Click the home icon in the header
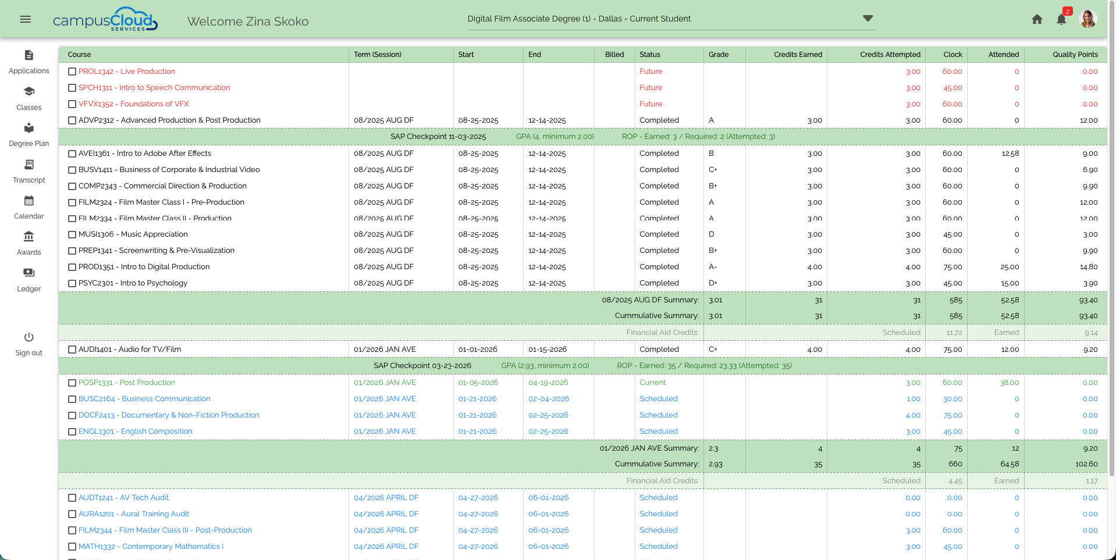This screenshot has width=1116, height=560. click(1037, 19)
